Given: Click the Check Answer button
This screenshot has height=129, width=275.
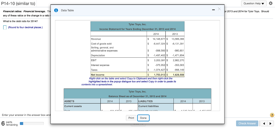Looking at the screenshot, I should [247, 123].
